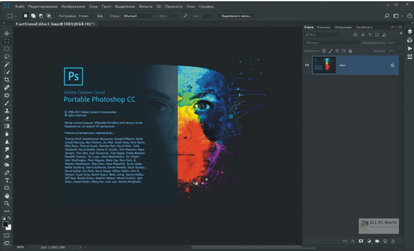Open the Файл menu
The height and width of the screenshot is (251, 414).
pyautogui.click(x=19, y=6)
